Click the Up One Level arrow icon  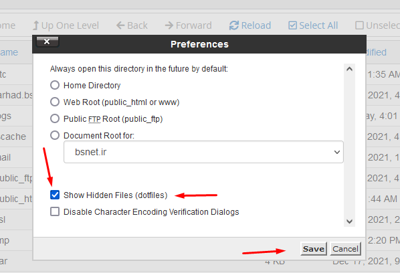36,25
